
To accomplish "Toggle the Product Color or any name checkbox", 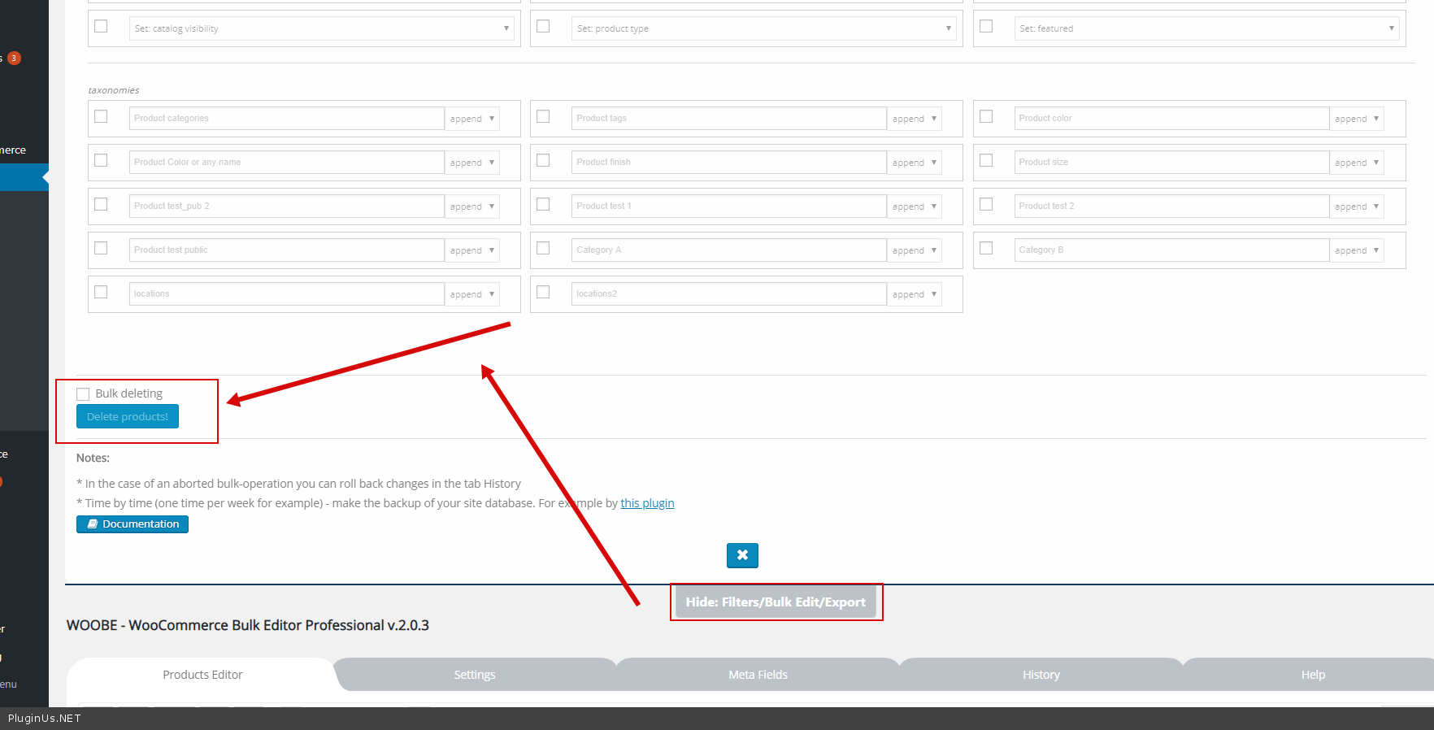I will [x=101, y=160].
